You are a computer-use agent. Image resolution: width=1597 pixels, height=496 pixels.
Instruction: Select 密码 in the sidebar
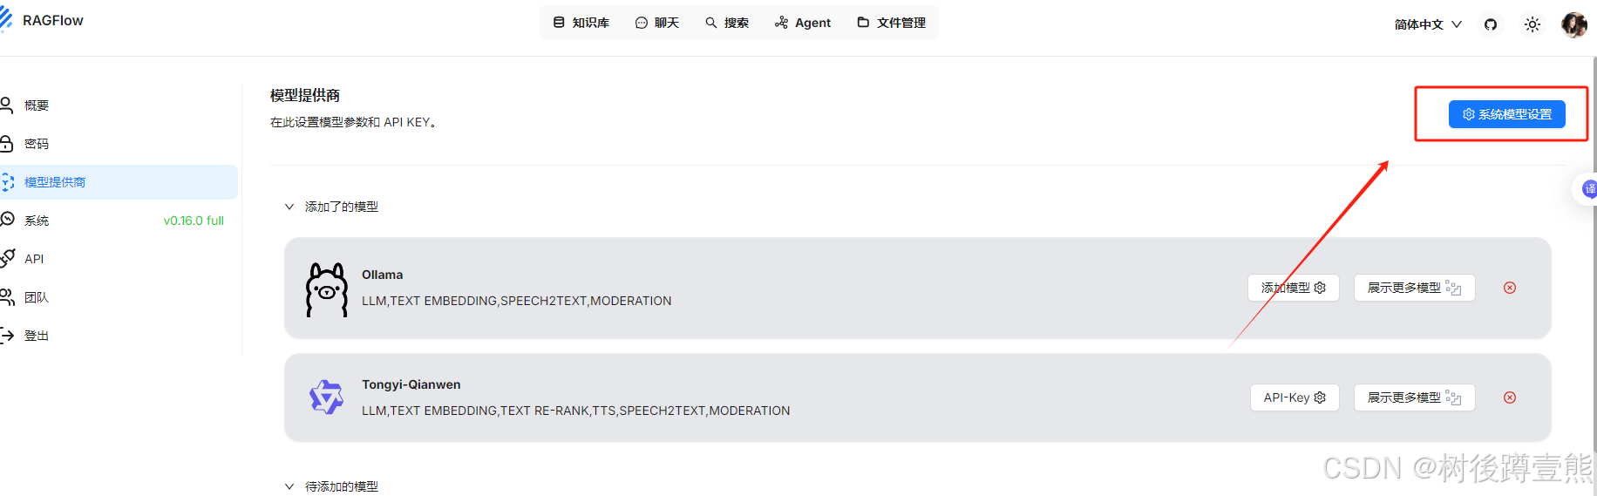click(119, 144)
